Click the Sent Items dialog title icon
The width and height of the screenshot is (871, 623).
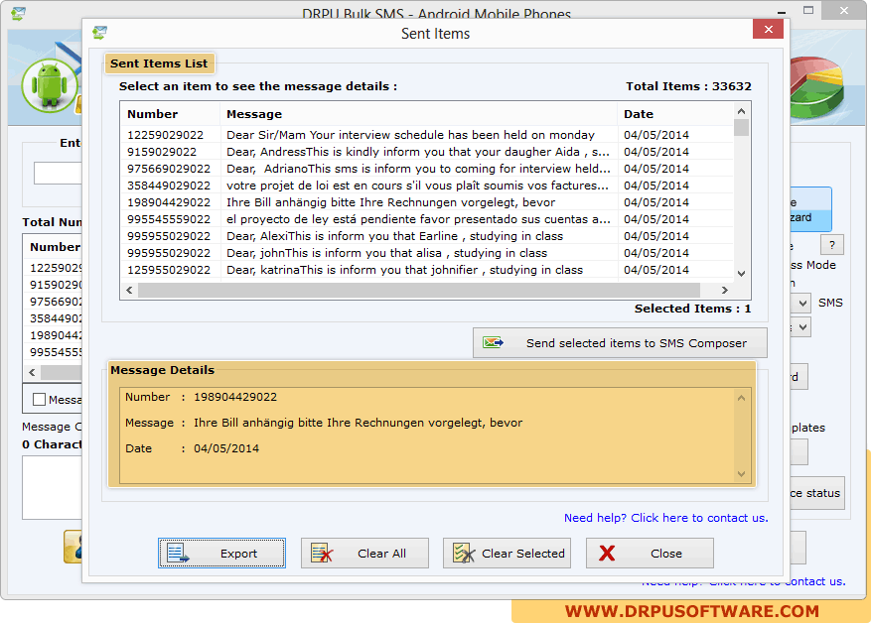(x=100, y=33)
